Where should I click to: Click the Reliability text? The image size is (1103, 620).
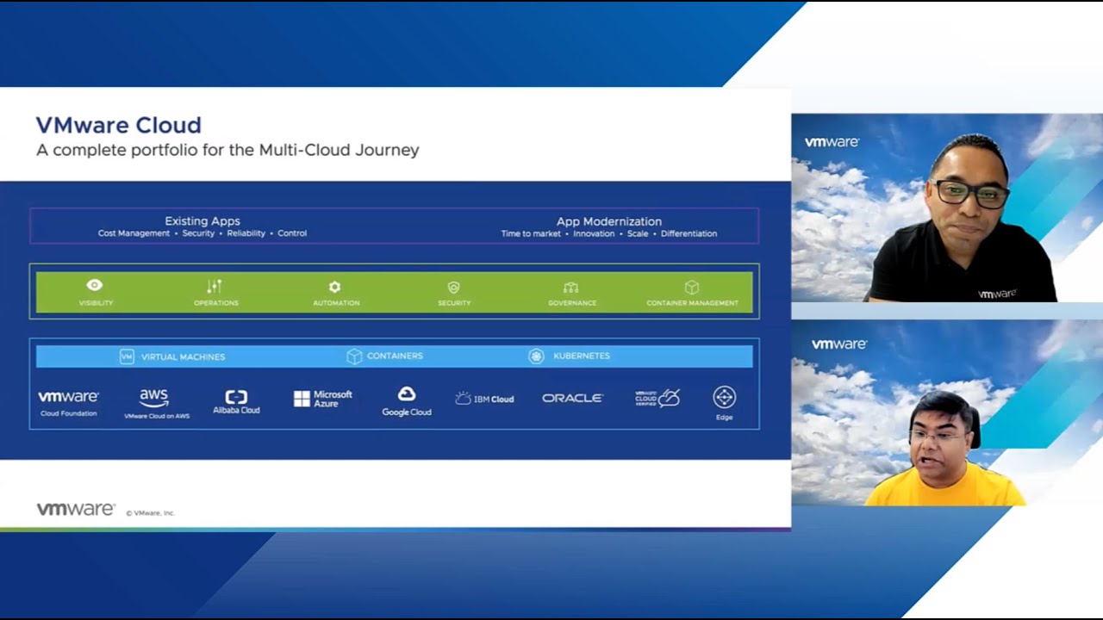(x=246, y=233)
